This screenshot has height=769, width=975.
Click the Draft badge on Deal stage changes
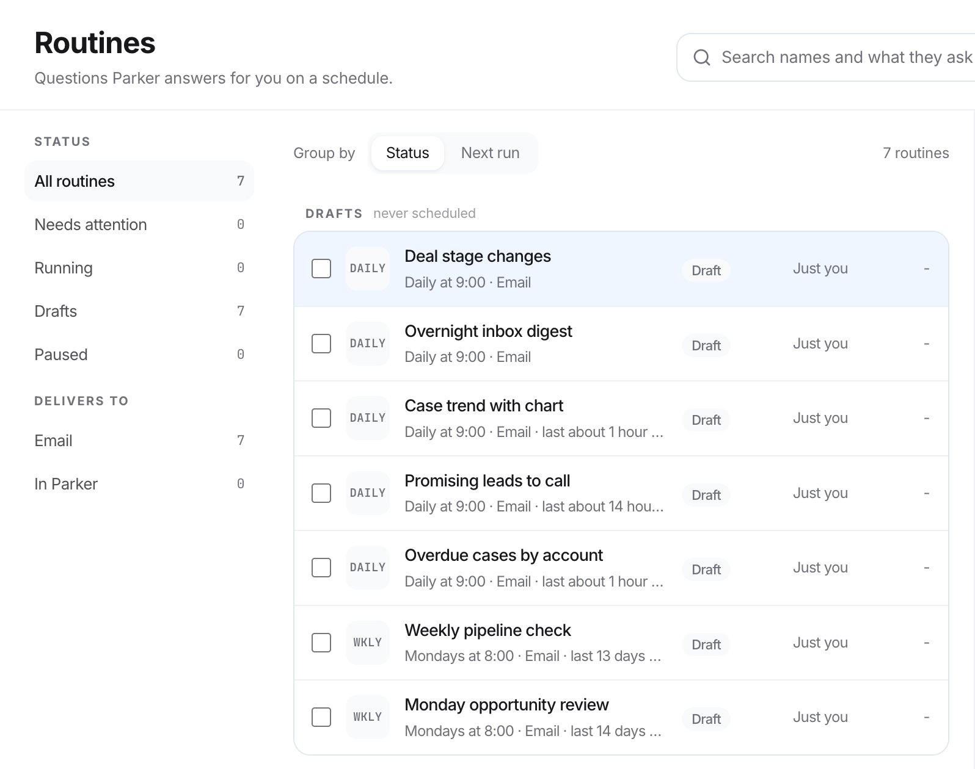(x=706, y=270)
